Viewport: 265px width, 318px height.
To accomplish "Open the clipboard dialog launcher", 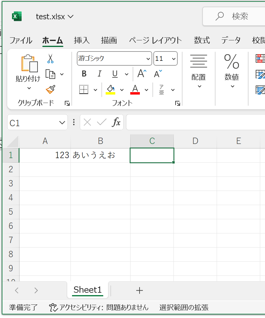I will 67,104.
